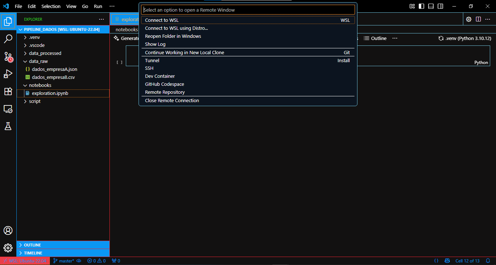Collapse the PIPELINE_DADOS workspace section
Viewport: 496px width, 265px height.
(x=63, y=29)
